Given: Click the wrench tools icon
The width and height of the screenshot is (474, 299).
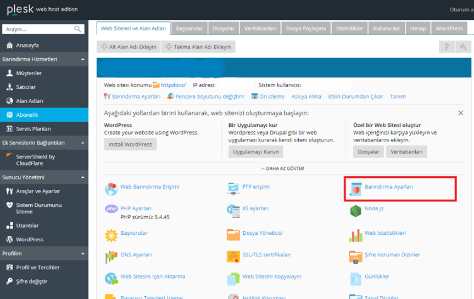Looking at the screenshot, I should [x=463, y=47].
